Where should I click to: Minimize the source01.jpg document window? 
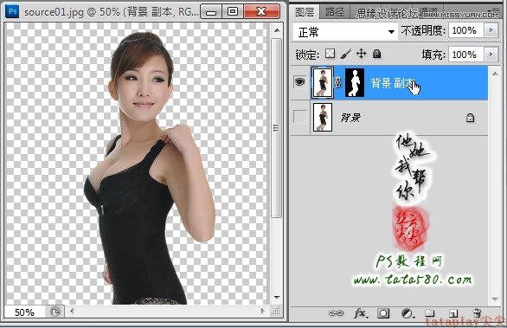pyautogui.click(x=211, y=12)
